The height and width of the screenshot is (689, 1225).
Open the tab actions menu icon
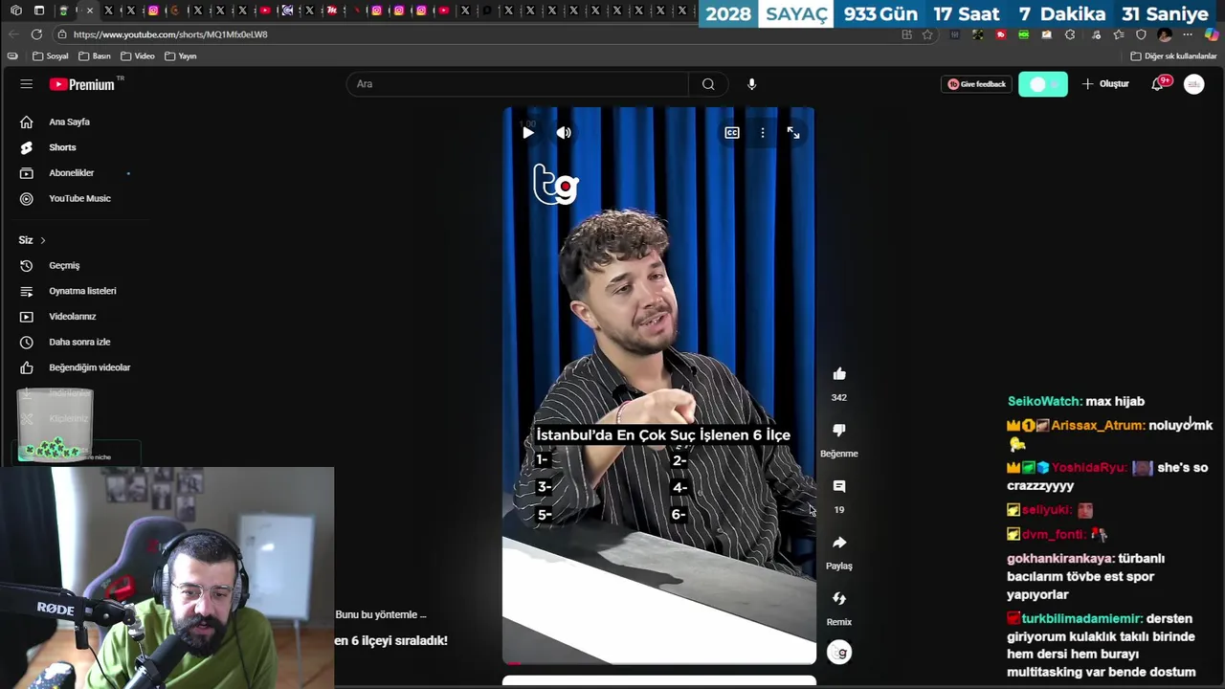tap(39, 11)
